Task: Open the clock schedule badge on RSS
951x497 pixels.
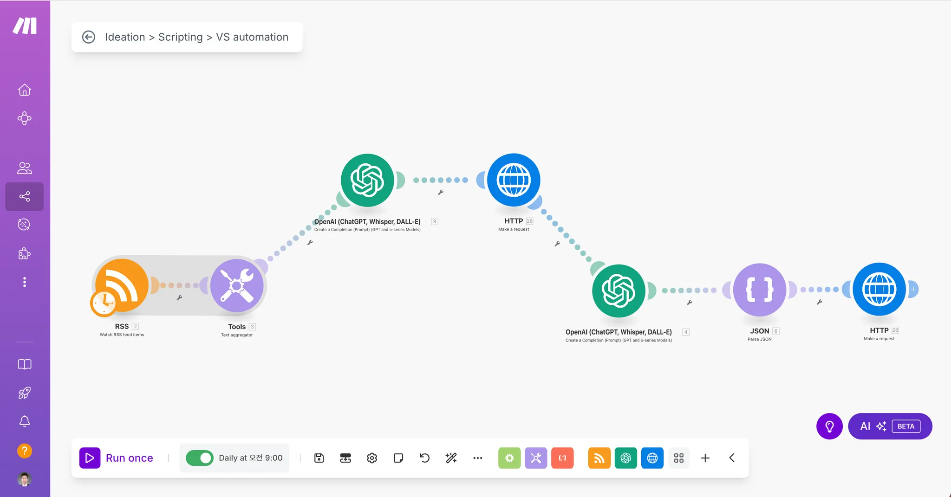Action: point(103,304)
